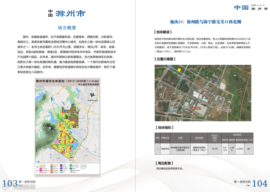Open the 滁州市城市总体规划 map image

(67, 127)
